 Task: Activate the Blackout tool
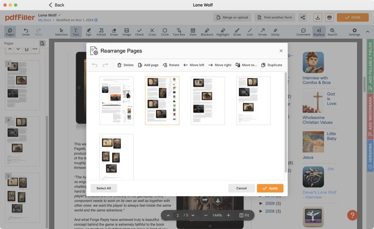pyautogui.click(x=207, y=31)
